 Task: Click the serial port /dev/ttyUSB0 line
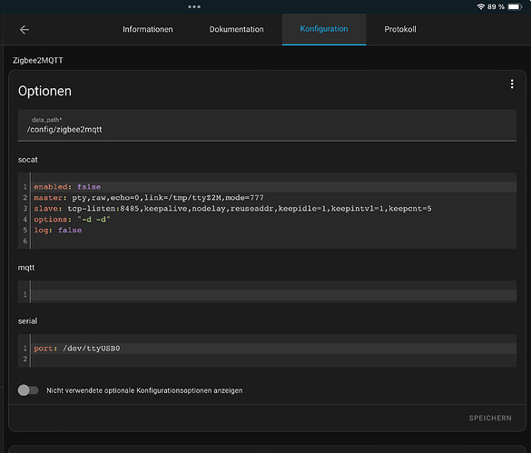pos(273,349)
